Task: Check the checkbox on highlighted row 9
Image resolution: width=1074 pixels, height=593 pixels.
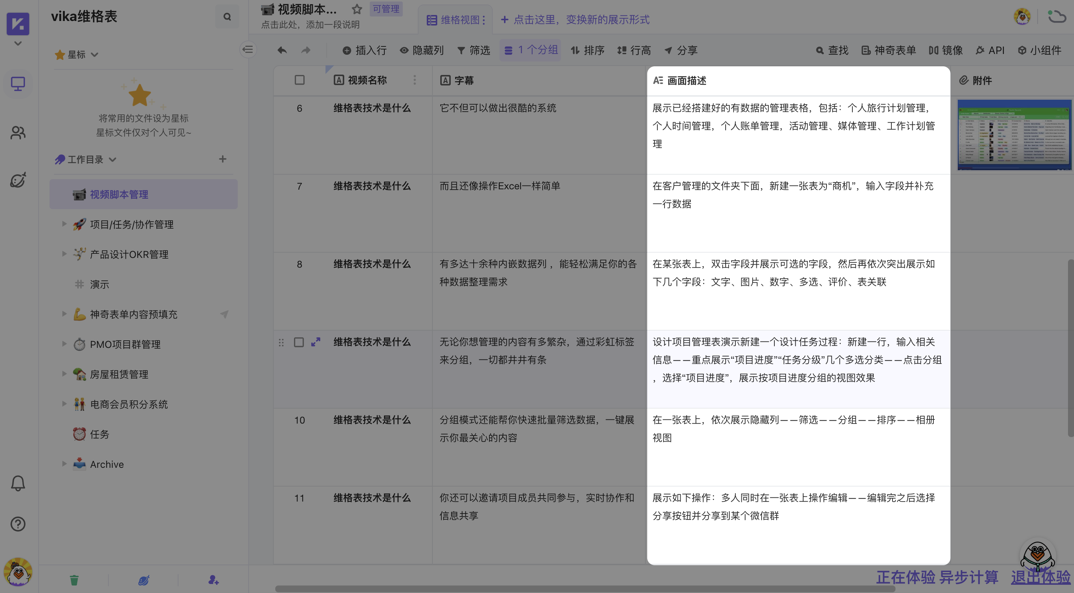Action: pos(299,342)
